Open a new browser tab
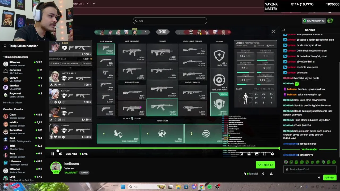The width and height of the screenshot is (340, 191). (x=93, y=3)
